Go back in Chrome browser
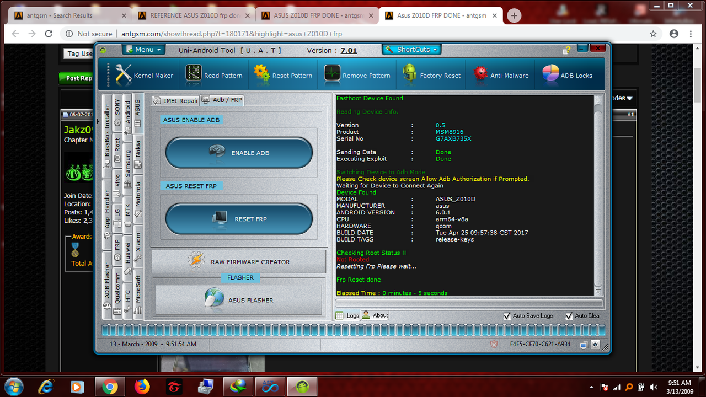 point(15,34)
